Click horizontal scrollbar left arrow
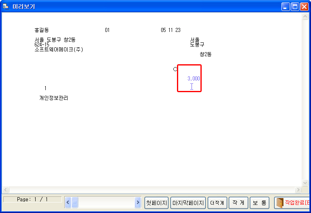 (6, 190)
